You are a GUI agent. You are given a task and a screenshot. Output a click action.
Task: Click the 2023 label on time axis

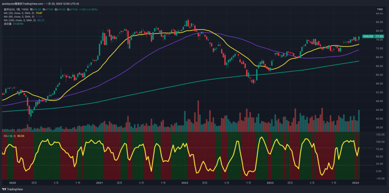(270, 183)
